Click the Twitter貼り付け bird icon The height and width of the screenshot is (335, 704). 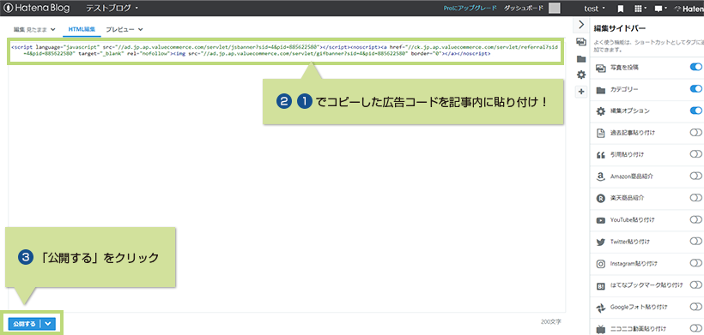[601, 242]
